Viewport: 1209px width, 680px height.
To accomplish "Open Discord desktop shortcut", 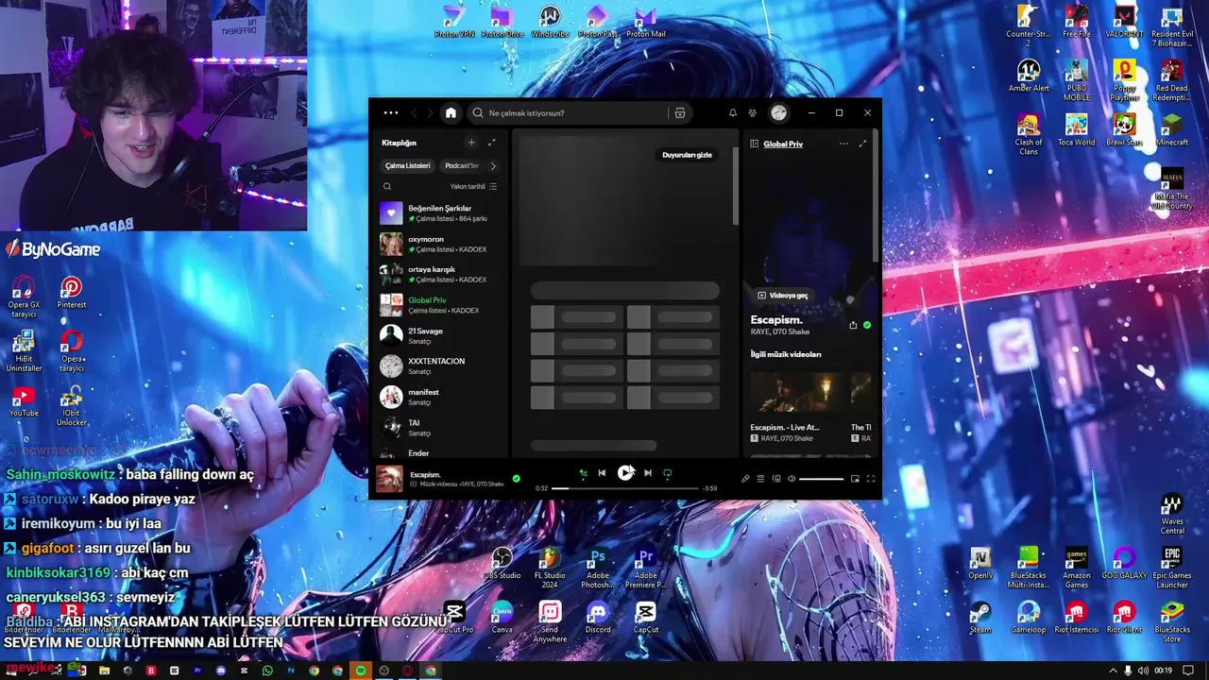I will coord(598,618).
